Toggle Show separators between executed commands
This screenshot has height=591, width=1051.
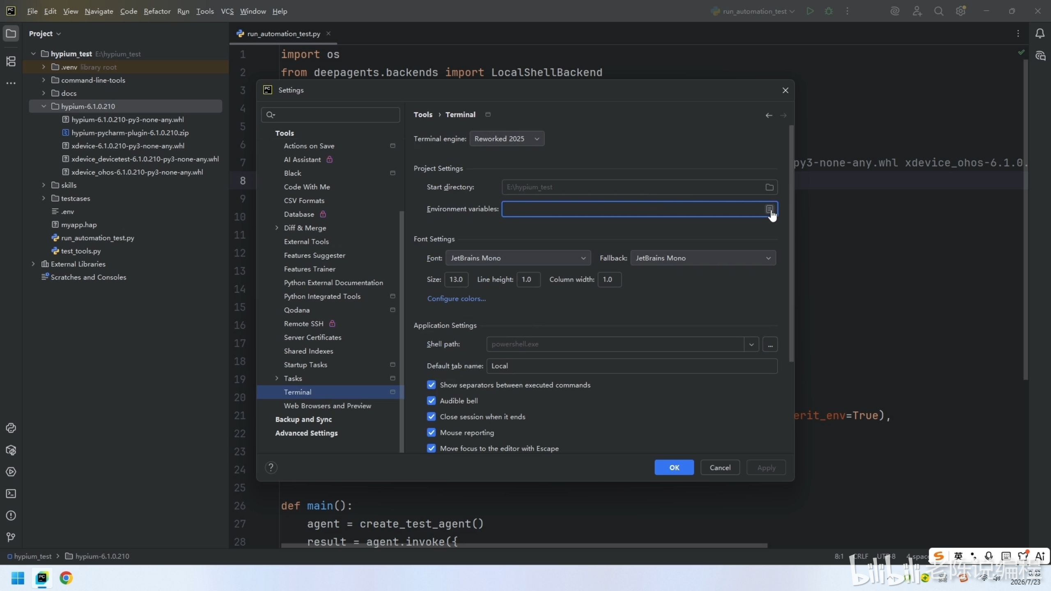[x=431, y=385]
